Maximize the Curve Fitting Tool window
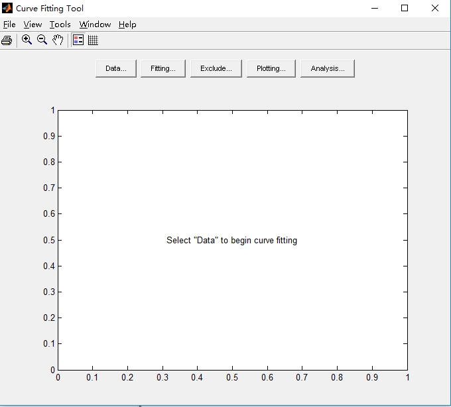Viewport: 451px width, 407px height. click(405, 9)
